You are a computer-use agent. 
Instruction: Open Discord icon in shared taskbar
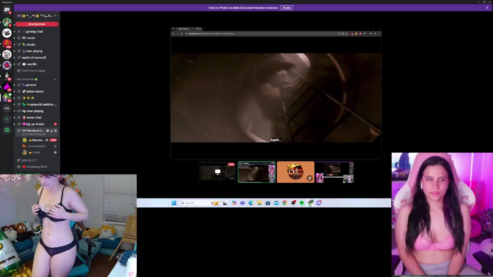(x=319, y=203)
